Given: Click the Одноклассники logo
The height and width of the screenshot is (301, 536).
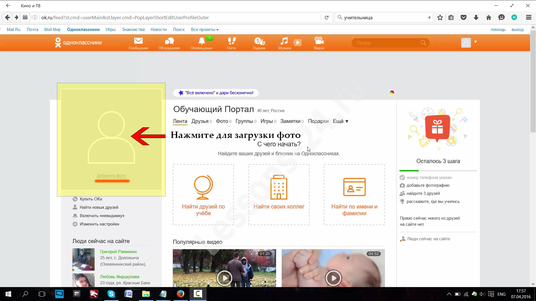Looking at the screenshot, I should pos(78,43).
